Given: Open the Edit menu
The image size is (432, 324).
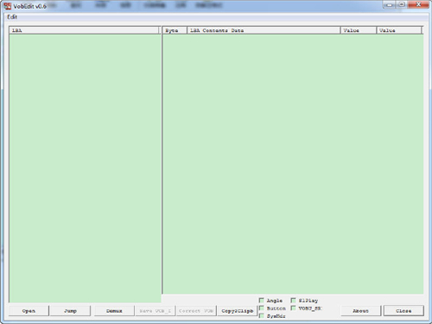Looking at the screenshot, I should tap(12, 17).
